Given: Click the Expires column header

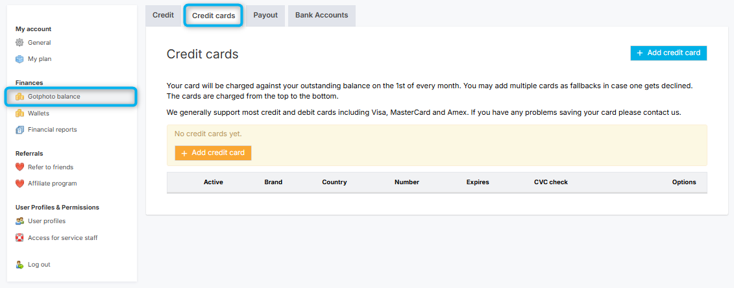Looking at the screenshot, I should pyautogui.click(x=478, y=182).
